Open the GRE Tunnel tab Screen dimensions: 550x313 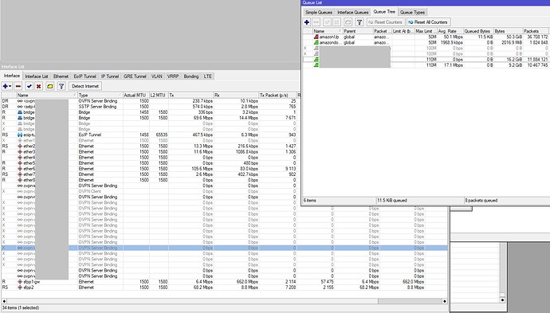[135, 76]
